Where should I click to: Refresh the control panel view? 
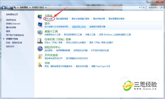pyautogui.click(x=143, y=7)
